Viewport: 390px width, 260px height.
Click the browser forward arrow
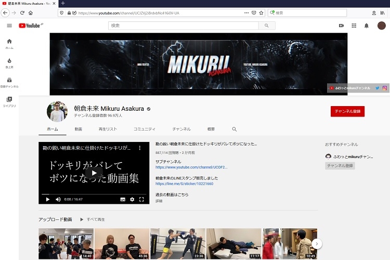pyautogui.click(x=14, y=13)
